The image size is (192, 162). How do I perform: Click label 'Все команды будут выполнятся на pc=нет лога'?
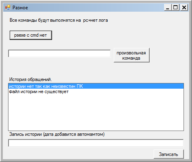click(59, 20)
